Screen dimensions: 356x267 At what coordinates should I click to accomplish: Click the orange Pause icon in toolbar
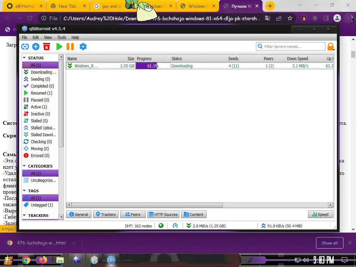pyautogui.click(x=70, y=47)
